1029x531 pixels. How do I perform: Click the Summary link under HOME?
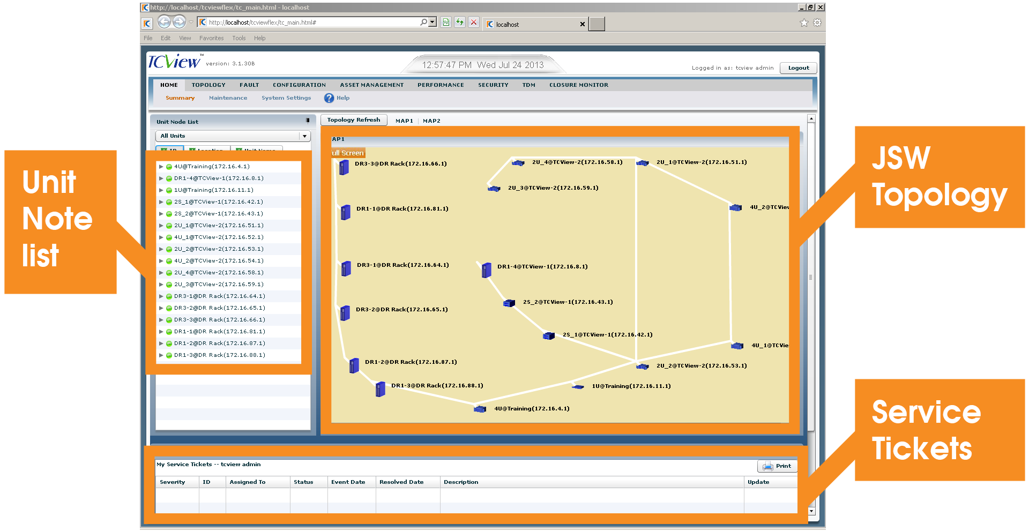click(x=180, y=98)
